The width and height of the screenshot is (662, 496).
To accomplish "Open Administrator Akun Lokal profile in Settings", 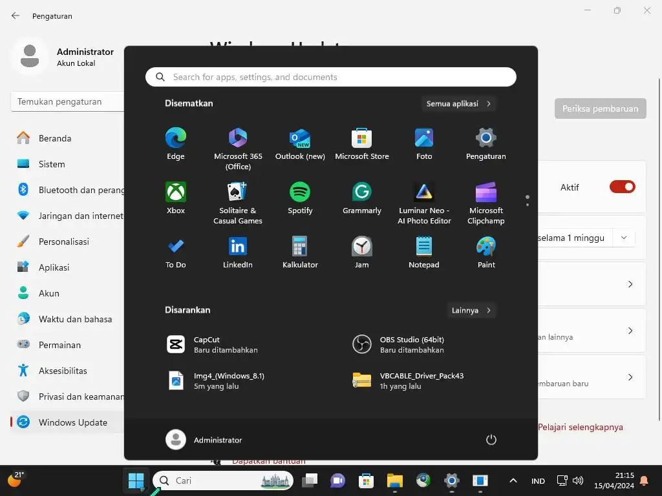I will (x=63, y=57).
